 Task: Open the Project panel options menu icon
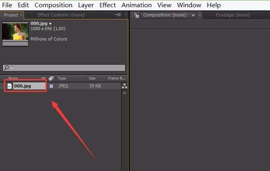118,15
